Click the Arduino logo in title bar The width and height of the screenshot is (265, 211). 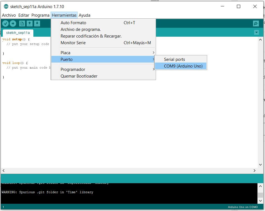[6, 7]
